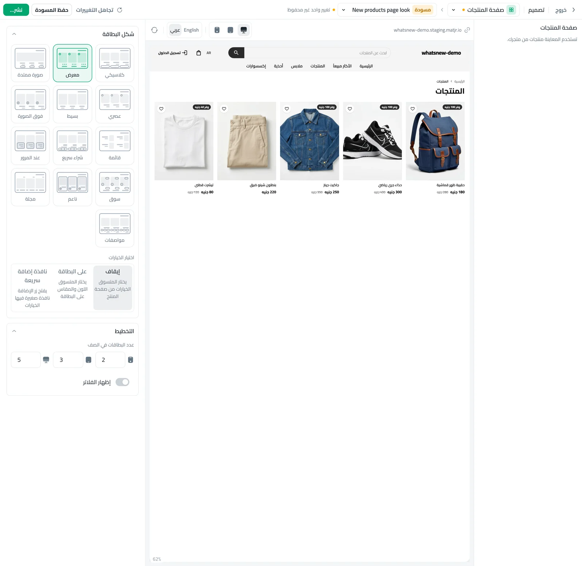Switch preview to desktop view
This screenshot has height=566, width=582.
[x=244, y=30]
